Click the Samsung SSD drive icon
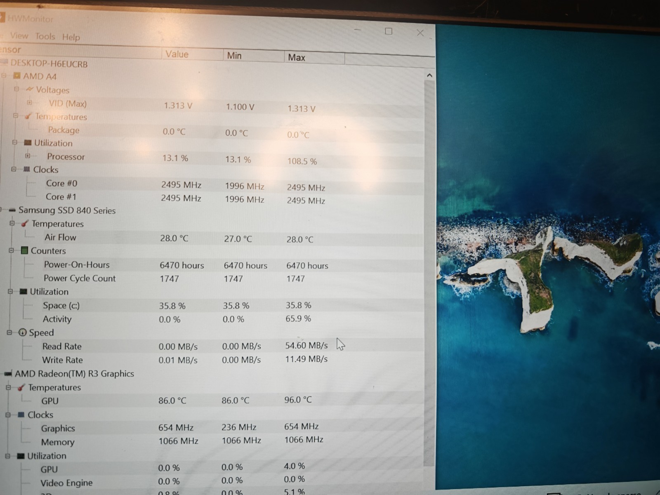 (12, 210)
